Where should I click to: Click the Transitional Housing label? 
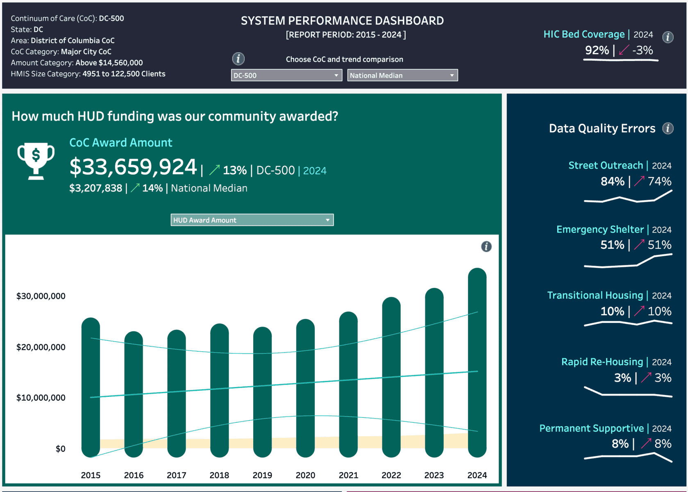tap(595, 295)
